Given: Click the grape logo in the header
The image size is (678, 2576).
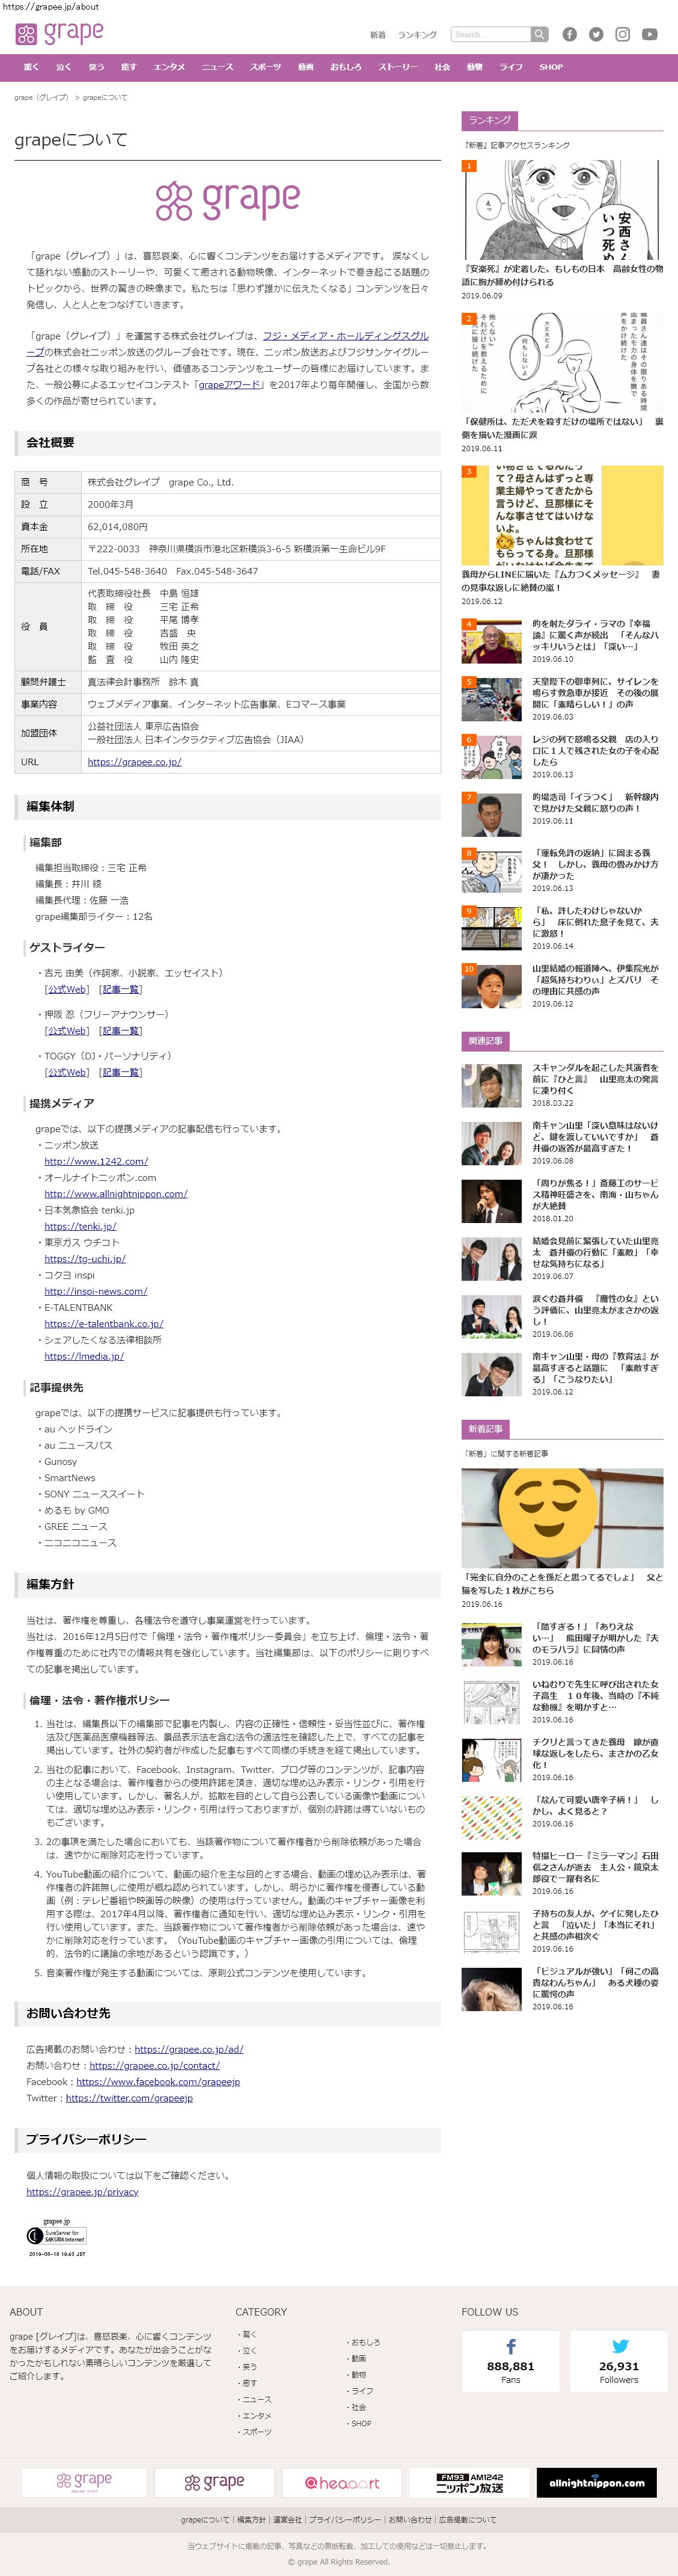Looking at the screenshot, I should pyautogui.click(x=60, y=33).
